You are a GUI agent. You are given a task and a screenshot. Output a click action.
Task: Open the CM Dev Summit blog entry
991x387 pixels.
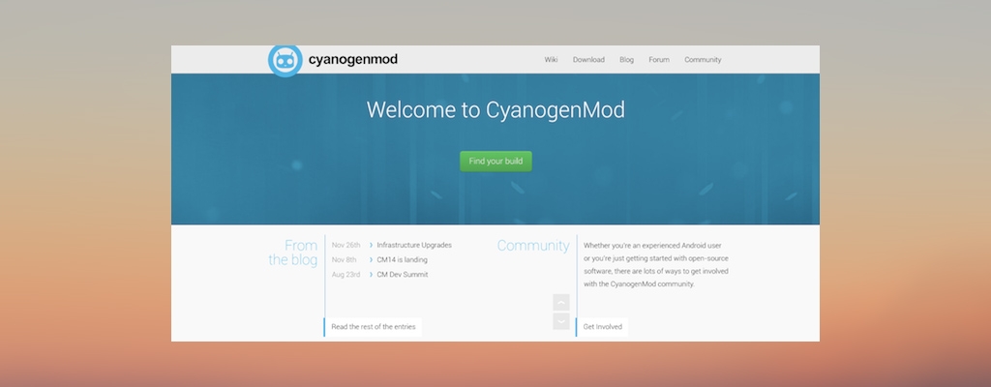click(x=402, y=275)
